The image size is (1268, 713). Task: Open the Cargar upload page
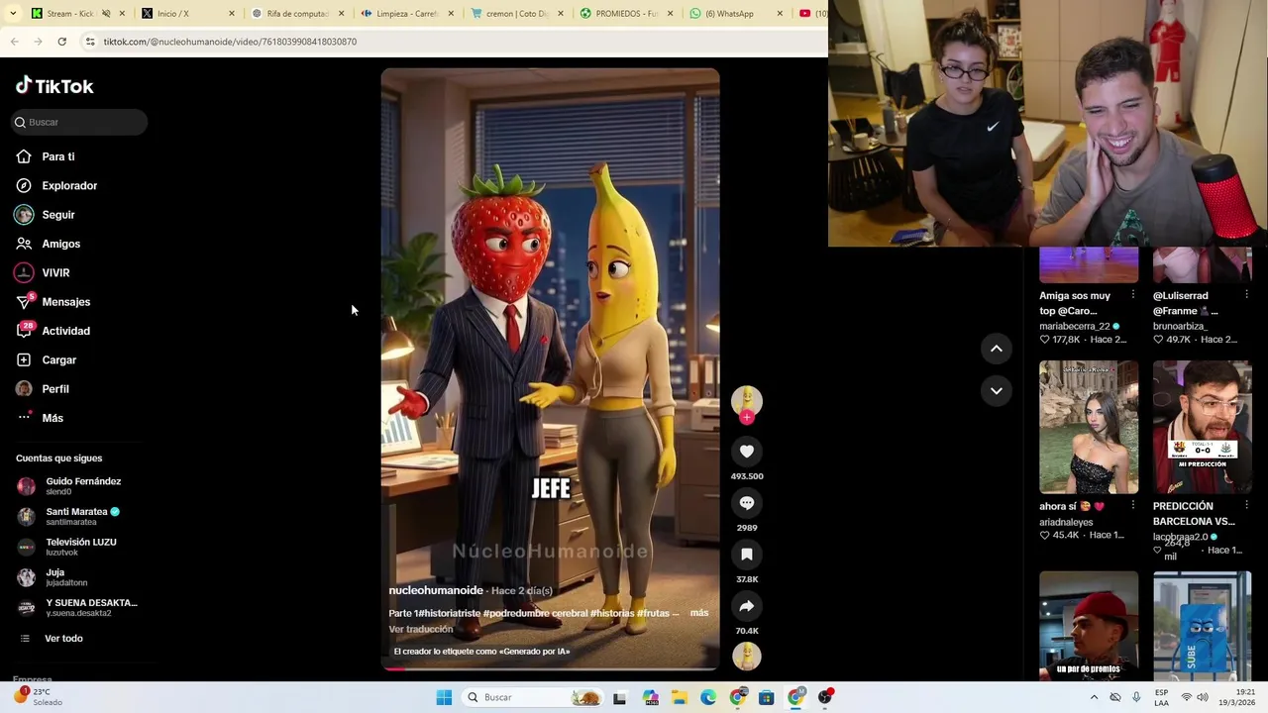tap(47, 359)
